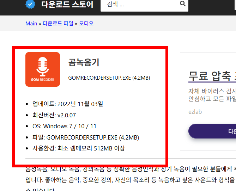Image resolution: width=236 pixels, height=191 pixels.
Task: Click the 곰녹음기 heading
Action: (84, 62)
